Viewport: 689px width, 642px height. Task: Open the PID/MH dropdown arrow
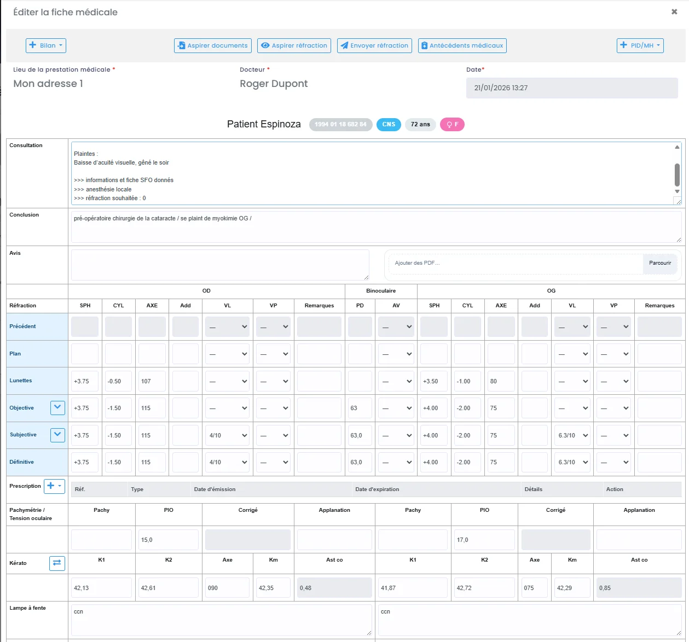[658, 45]
